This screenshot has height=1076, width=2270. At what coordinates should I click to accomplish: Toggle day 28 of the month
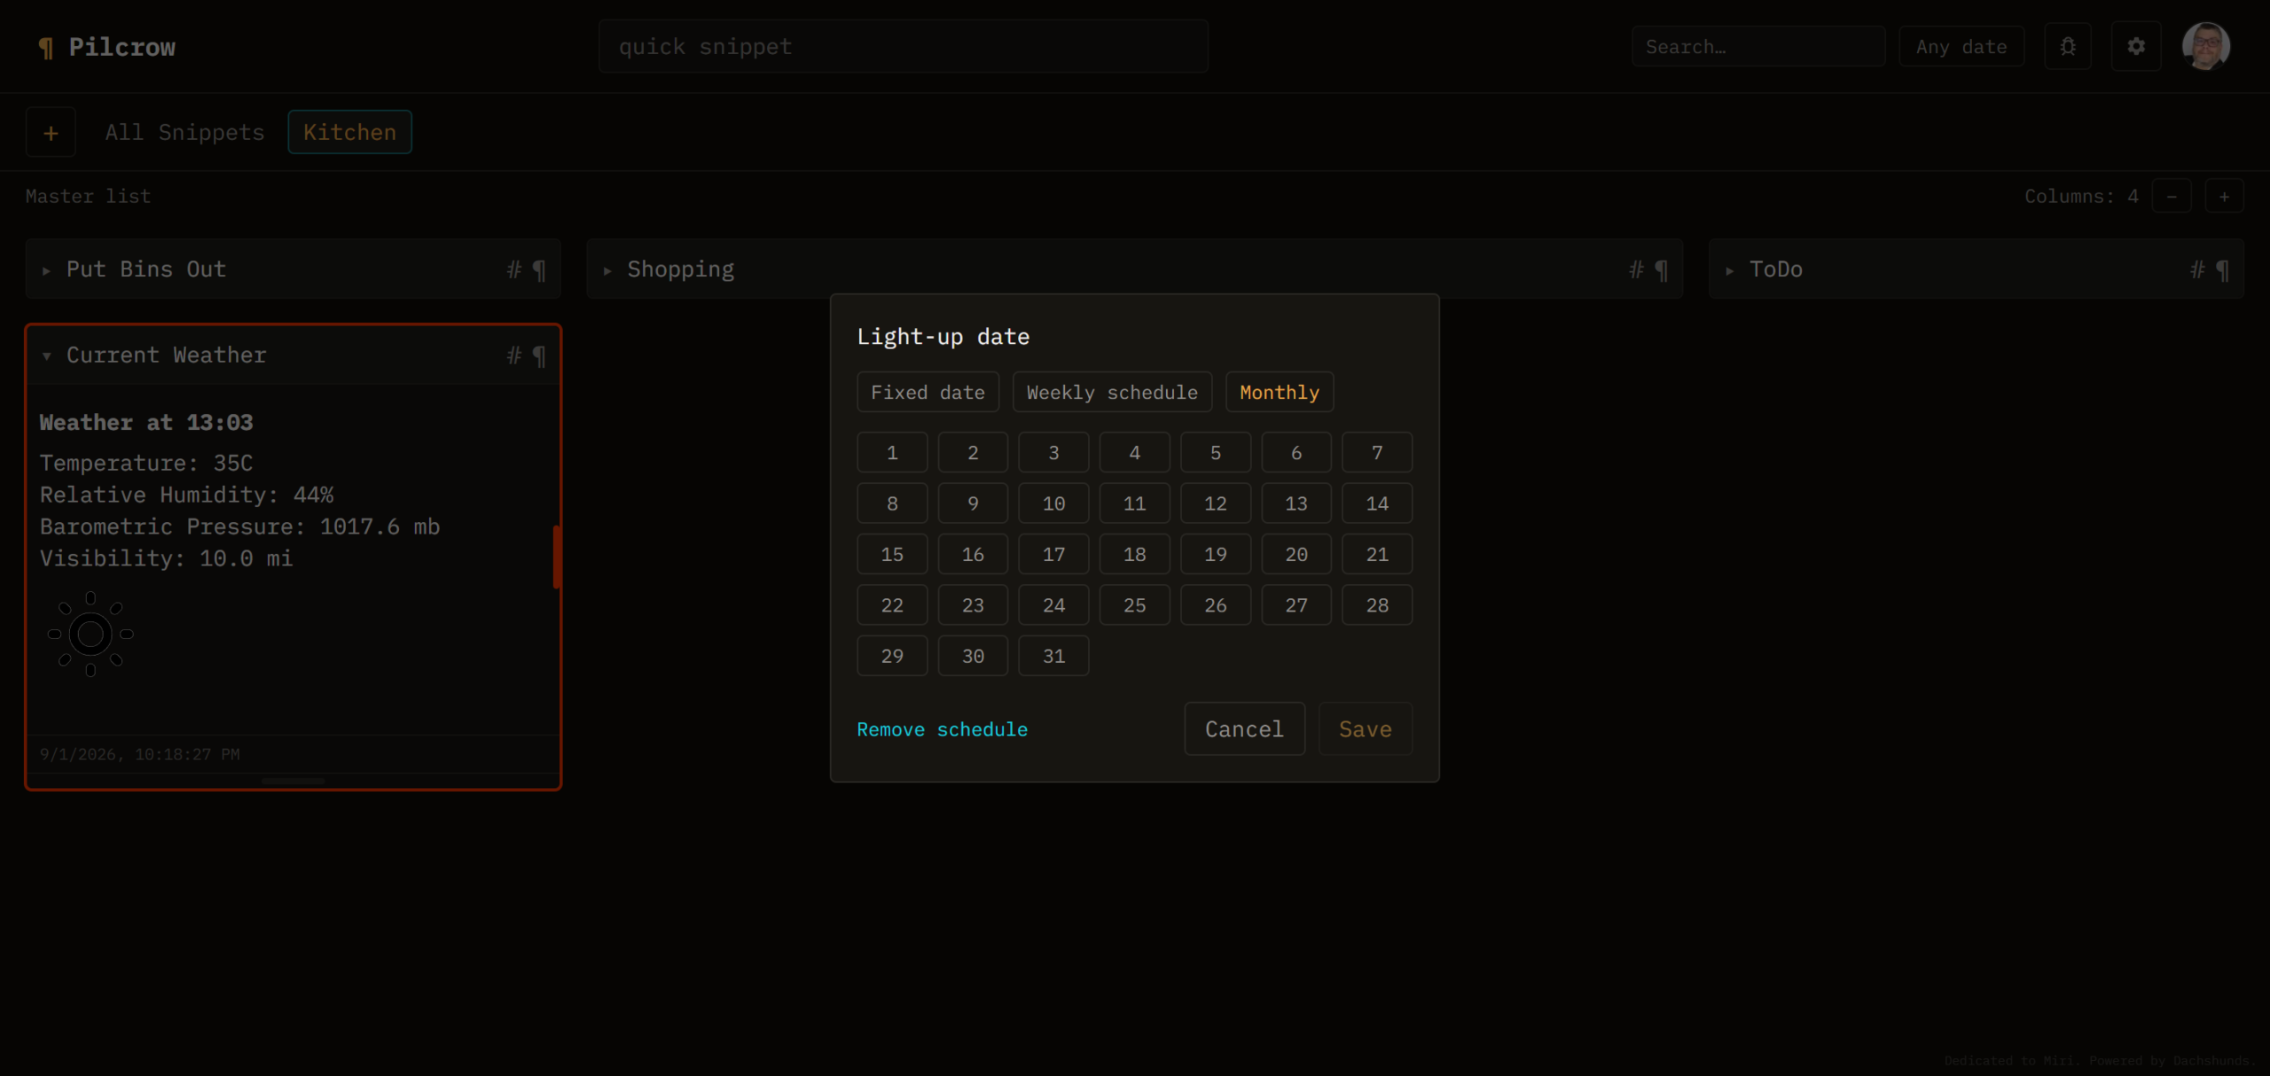tap(1376, 604)
